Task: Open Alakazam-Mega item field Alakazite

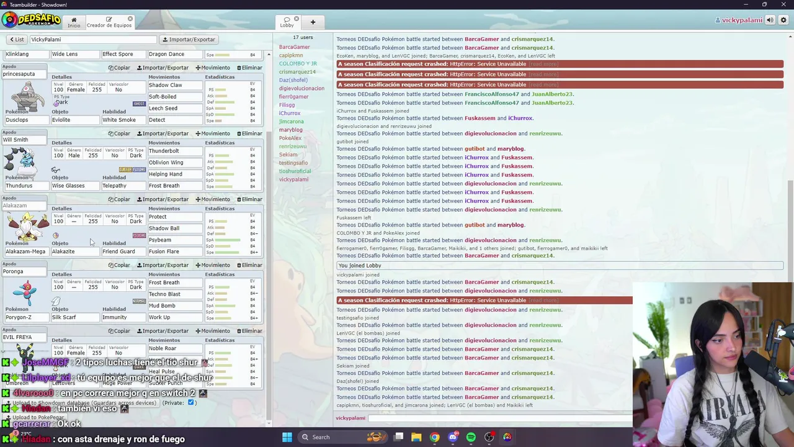Action: pos(74,251)
